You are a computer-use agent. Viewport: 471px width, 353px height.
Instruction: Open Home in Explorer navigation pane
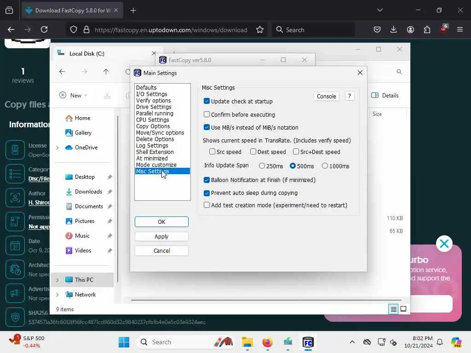[x=78, y=118]
